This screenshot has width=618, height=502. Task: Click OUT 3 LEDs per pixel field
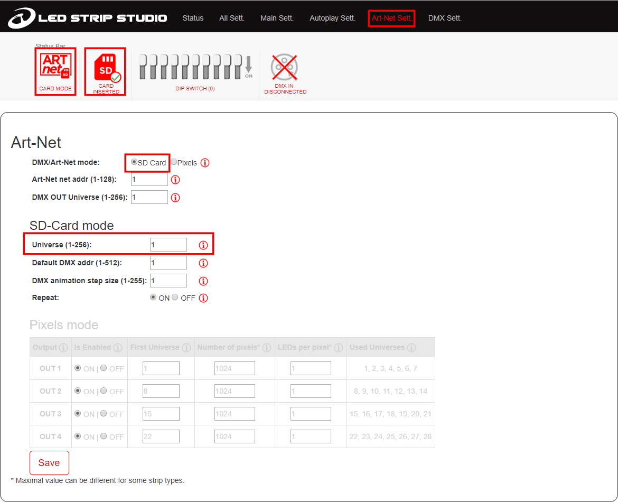(311, 414)
